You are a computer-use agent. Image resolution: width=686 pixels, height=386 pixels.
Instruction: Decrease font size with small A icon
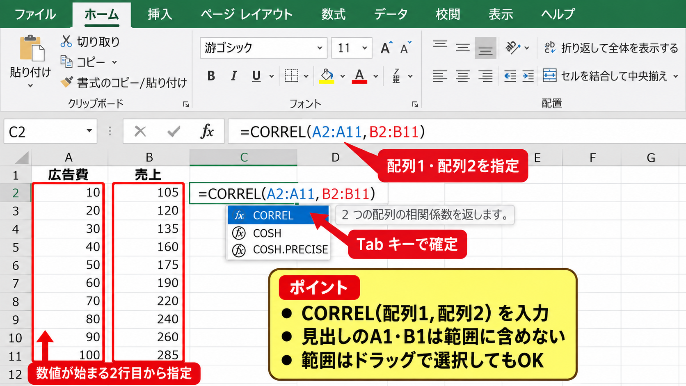tap(405, 48)
